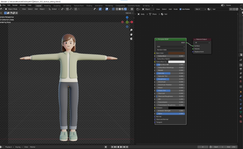This screenshot has width=243, height=149.
Task: Click the body breadcrumb item
Action: coord(141,14)
